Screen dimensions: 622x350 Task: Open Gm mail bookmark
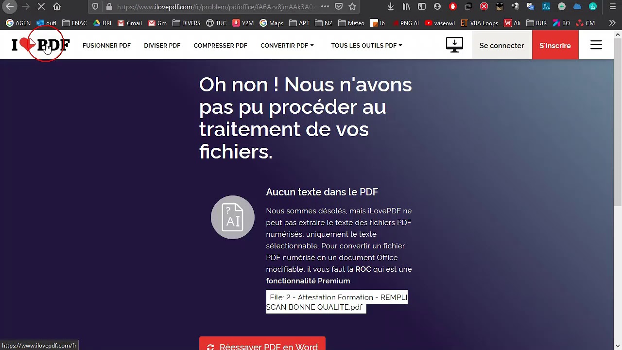click(x=157, y=23)
